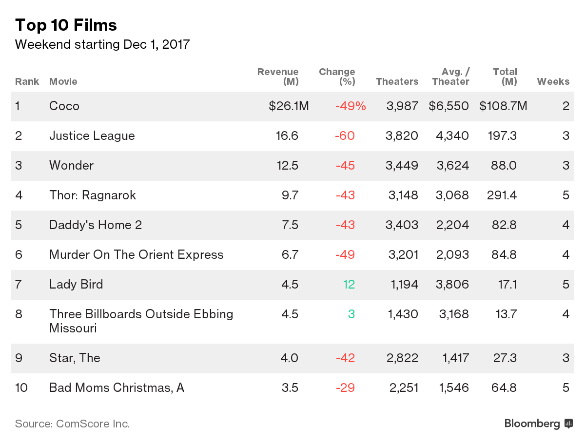Click the Change (%) column header
This screenshot has width=585, height=445.
[x=337, y=77]
